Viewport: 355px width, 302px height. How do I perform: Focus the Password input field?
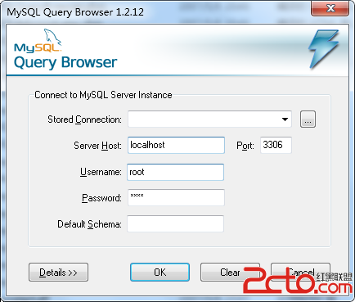[176, 197]
